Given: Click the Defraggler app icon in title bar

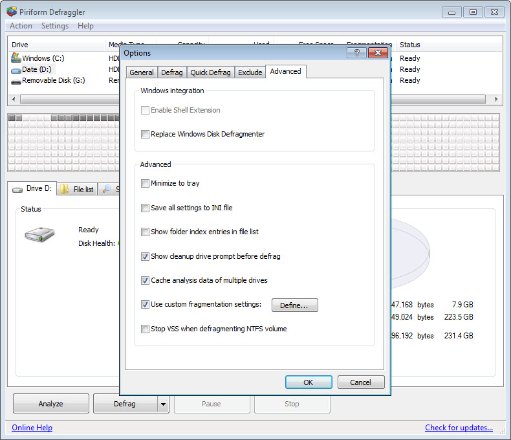Looking at the screenshot, I should 11,12.
